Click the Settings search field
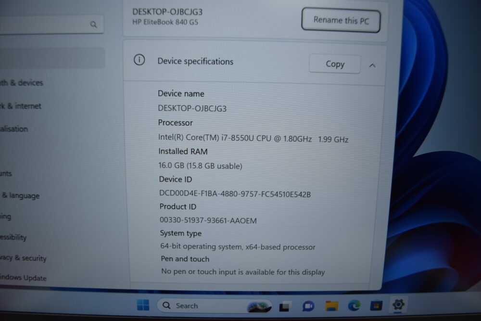The width and height of the screenshot is (481, 321). click(x=51, y=24)
